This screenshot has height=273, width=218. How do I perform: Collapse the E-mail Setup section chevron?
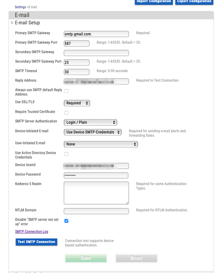(12, 23)
